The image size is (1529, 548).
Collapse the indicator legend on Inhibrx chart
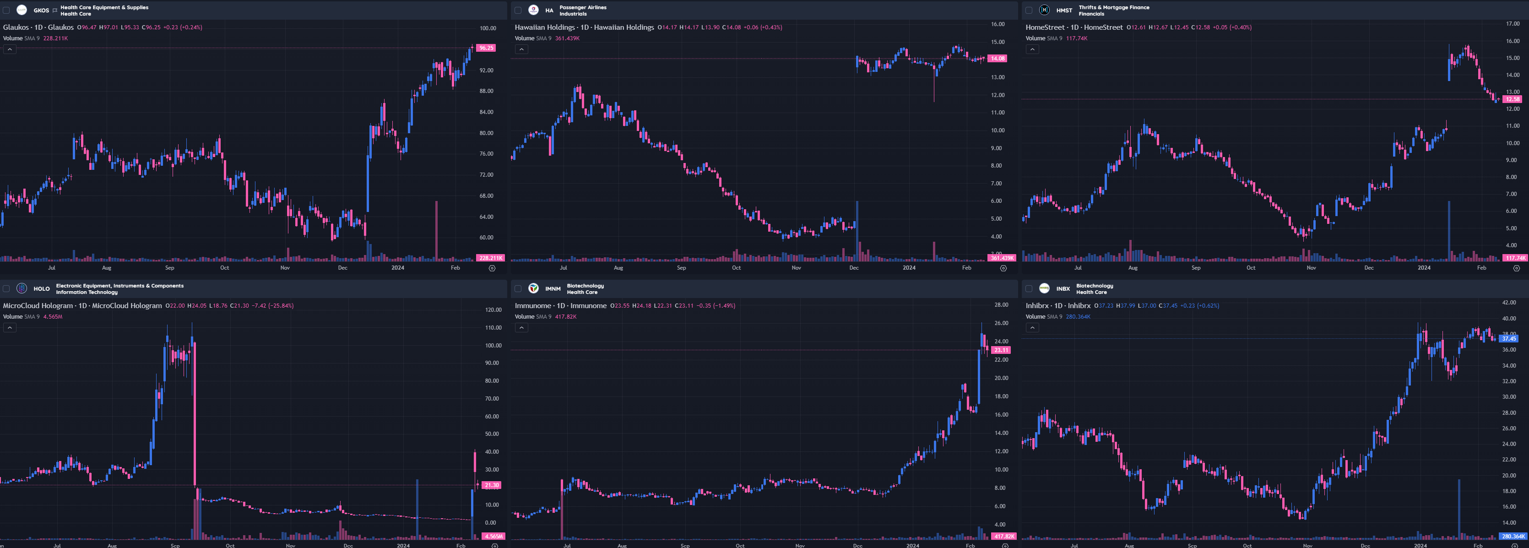[1032, 328]
